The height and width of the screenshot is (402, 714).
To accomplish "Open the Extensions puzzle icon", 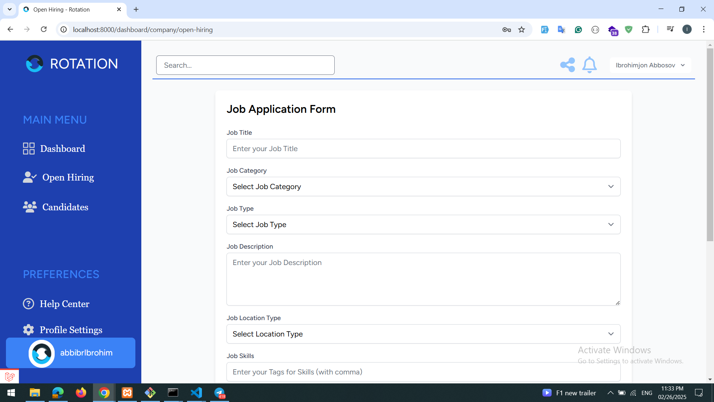I will [646, 29].
